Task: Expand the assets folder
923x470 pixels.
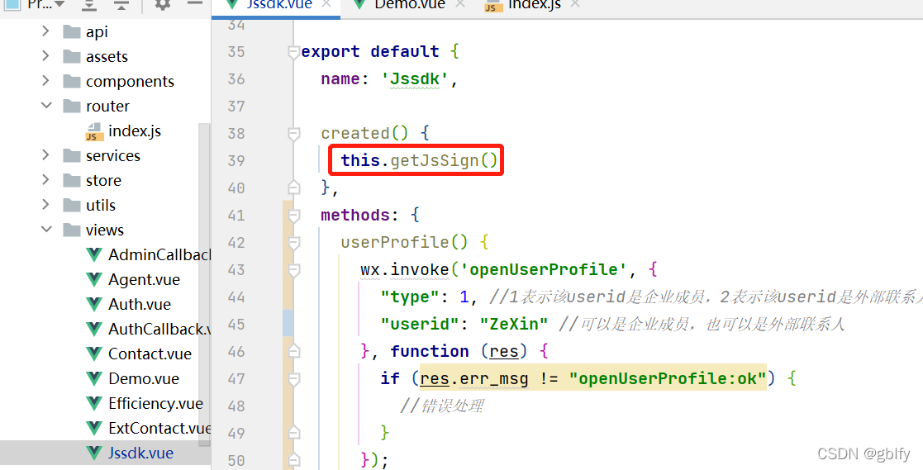Action: [x=46, y=56]
